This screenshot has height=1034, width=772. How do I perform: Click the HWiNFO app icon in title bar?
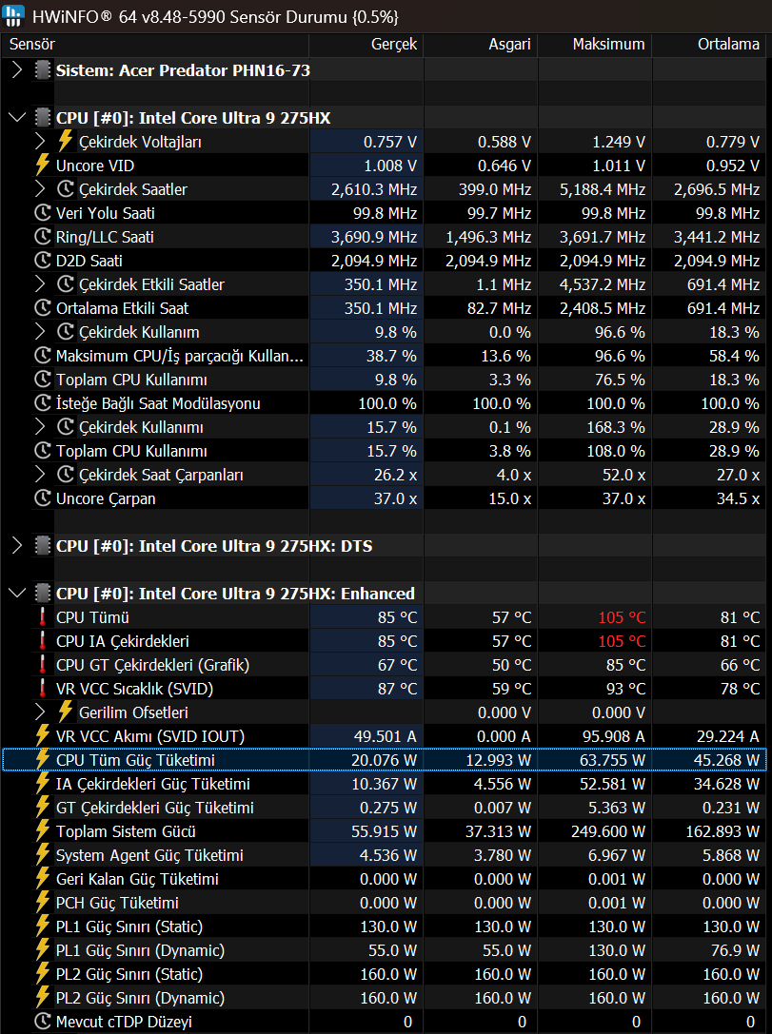14,16
